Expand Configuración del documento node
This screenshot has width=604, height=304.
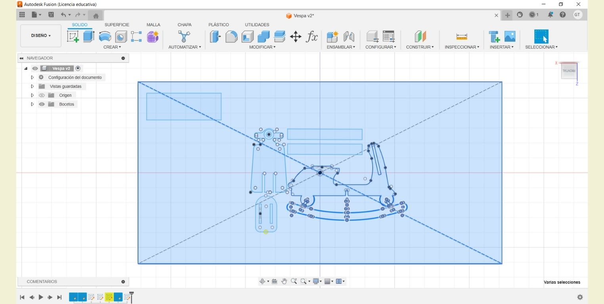click(32, 78)
